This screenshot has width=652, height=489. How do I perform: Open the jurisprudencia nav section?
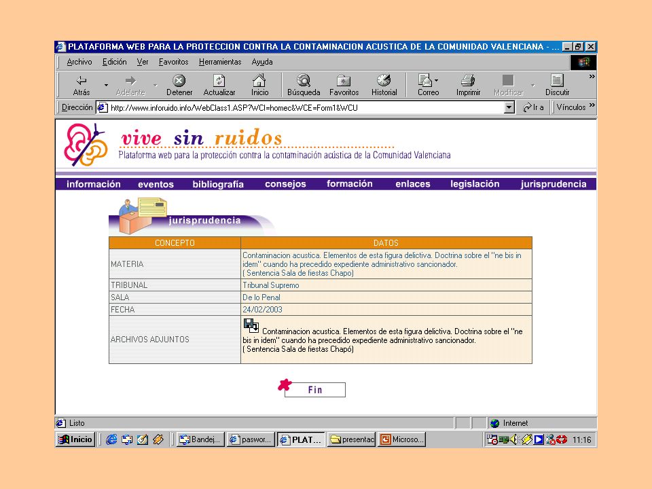pyautogui.click(x=554, y=184)
